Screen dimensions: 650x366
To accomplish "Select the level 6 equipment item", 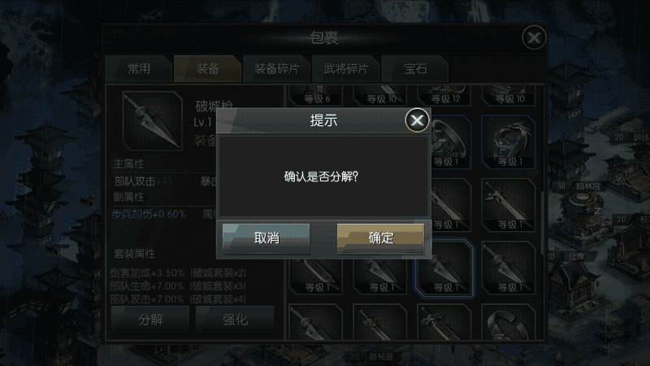I will click(316, 95).
